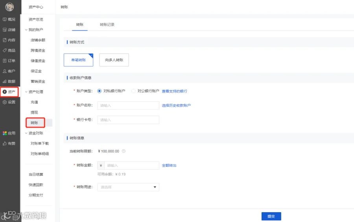Click the 全额转出 link
This screenshot has height=222, width=354.
pos(169,166)
